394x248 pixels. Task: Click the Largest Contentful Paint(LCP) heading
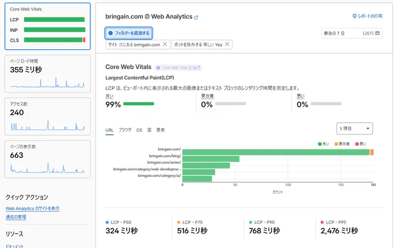(x=140, y=78)
